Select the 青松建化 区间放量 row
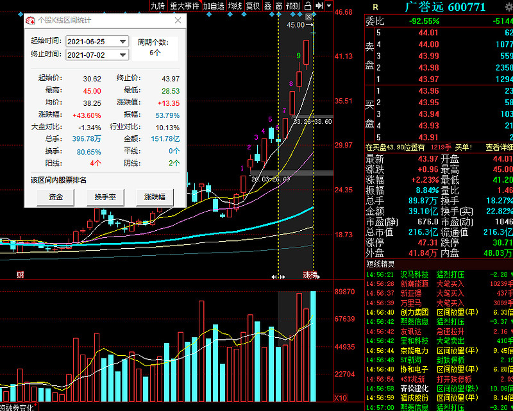Viewport: 513px width, 411px height. pyautogui.click(x=439, y=389)
